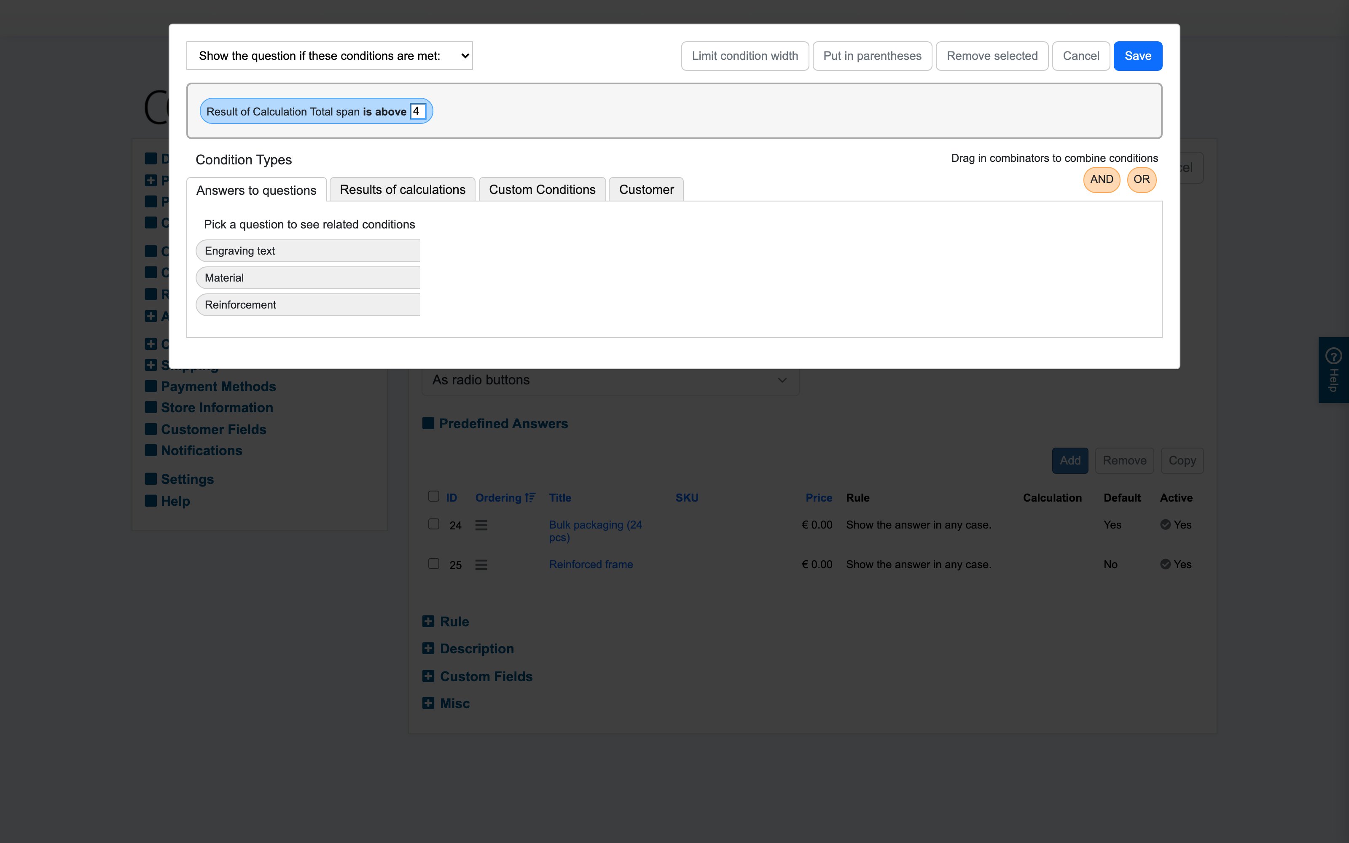Pick the Material question
Viewport: 1349px width, 843px height.
click(308, 278)
